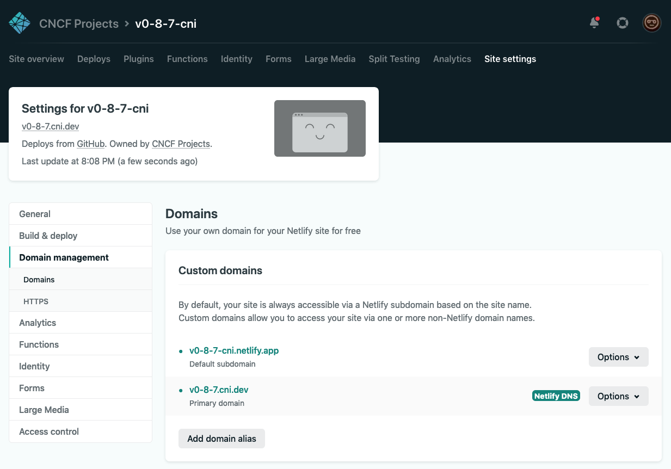Go to CNCF Projects team breadcrumb

79,24
